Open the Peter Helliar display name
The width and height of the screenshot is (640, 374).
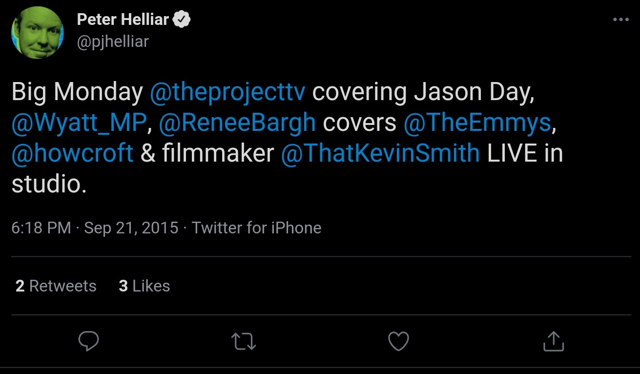123,20
